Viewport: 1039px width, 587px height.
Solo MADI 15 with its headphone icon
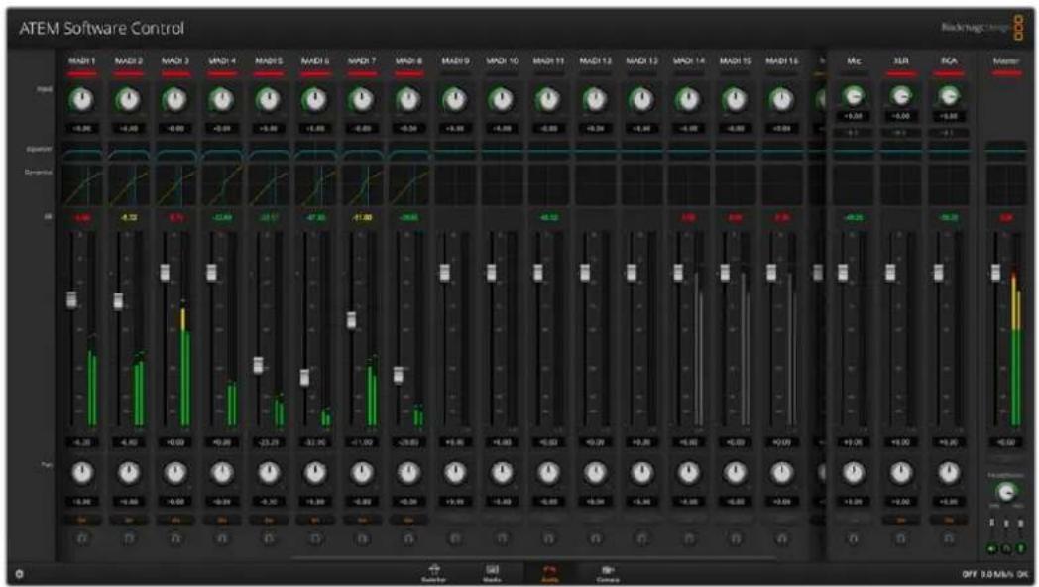[736, 539]
